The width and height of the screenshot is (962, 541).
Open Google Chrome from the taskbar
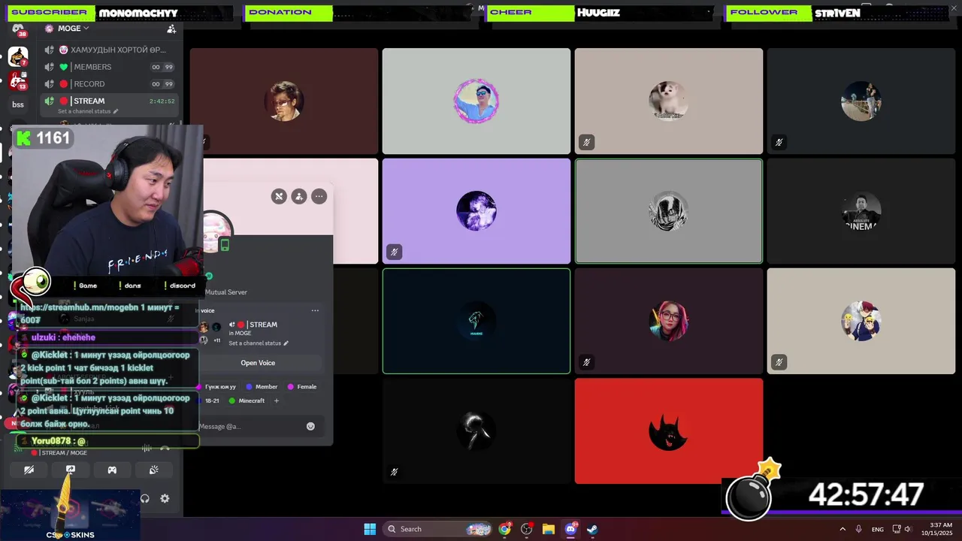coord(505,529)
